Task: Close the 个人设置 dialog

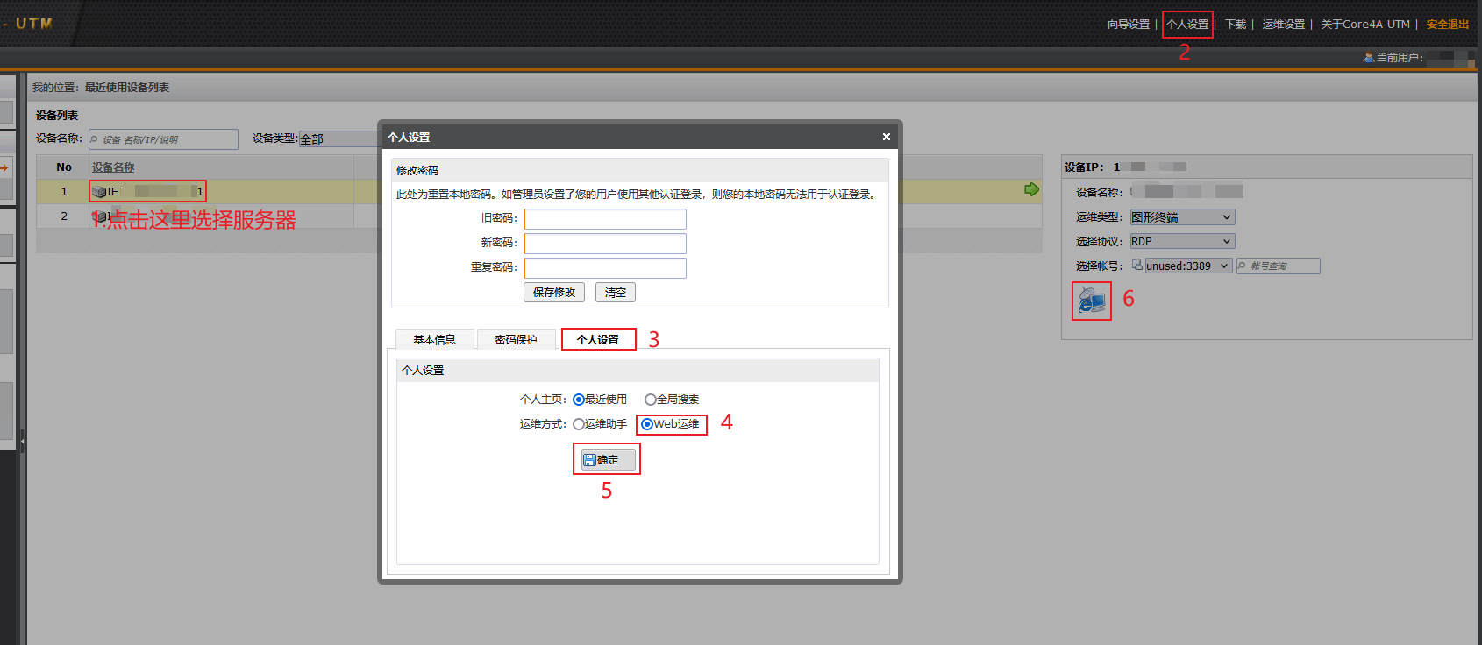Action: [886, 137]
